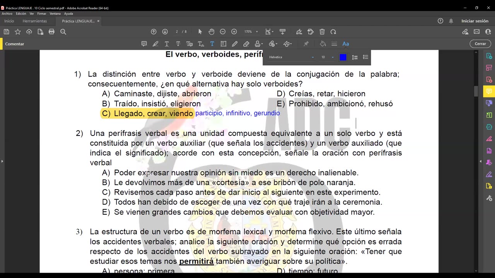The width and height of the screenshot is (495, 278).
Task: Open more tools wrench sidebar icon
Action: click(x=489, y=198)
